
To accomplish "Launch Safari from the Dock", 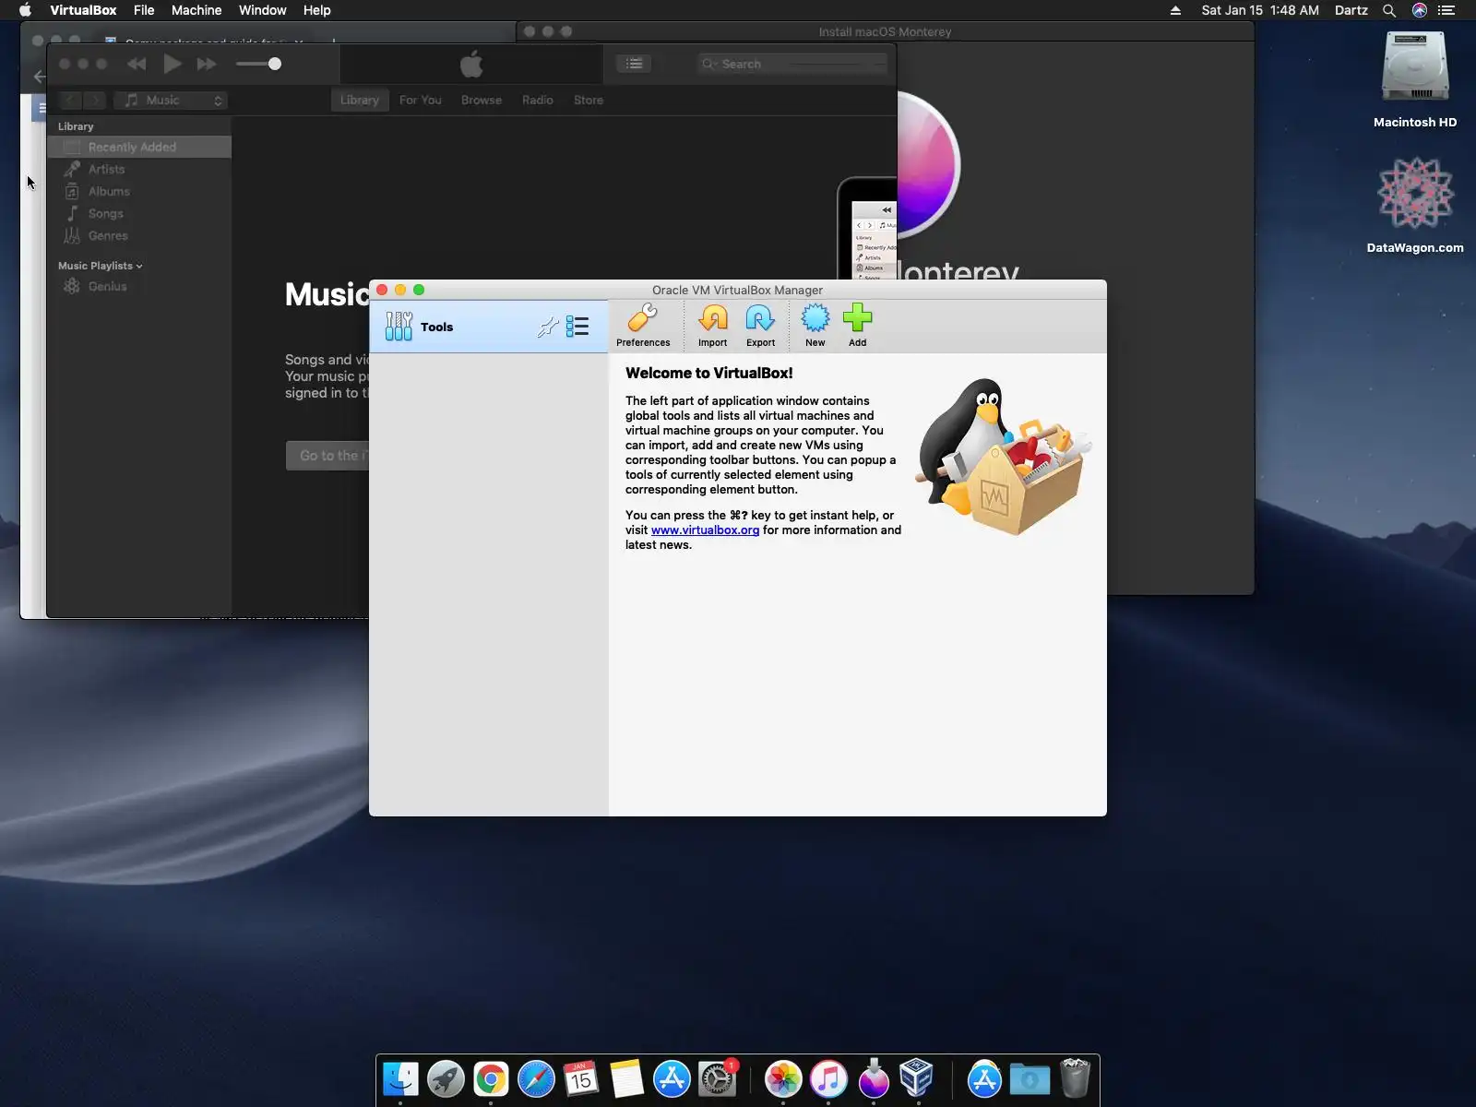I will point(536,1078).
